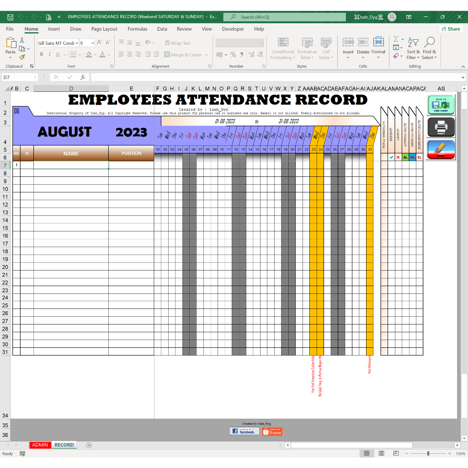Expand the Fill Color dropdown arrow

[x=95, y=54]
